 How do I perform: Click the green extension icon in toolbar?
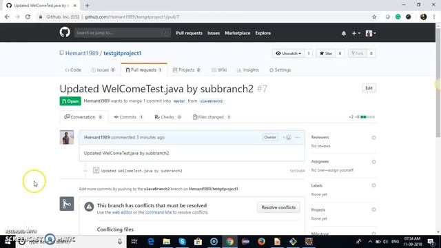(398, 17)
